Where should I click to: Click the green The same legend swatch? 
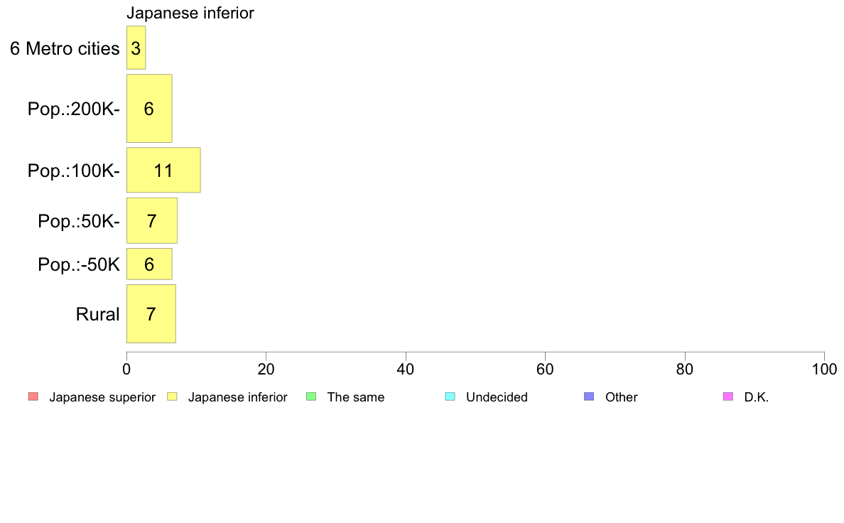pos(311,397)
